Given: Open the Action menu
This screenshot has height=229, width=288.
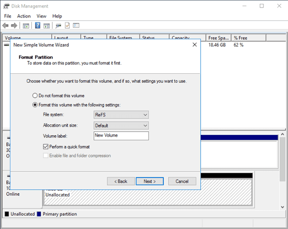Looking at the screenshot, I should coord(24,16).
